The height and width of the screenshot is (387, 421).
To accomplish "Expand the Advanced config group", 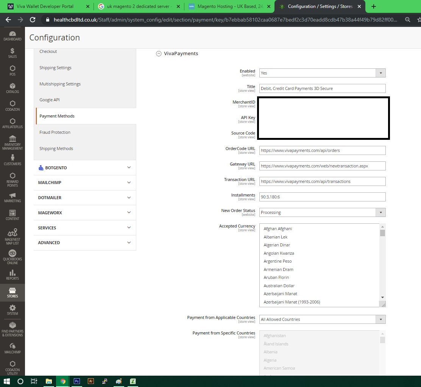I will [x=85, y=243].
